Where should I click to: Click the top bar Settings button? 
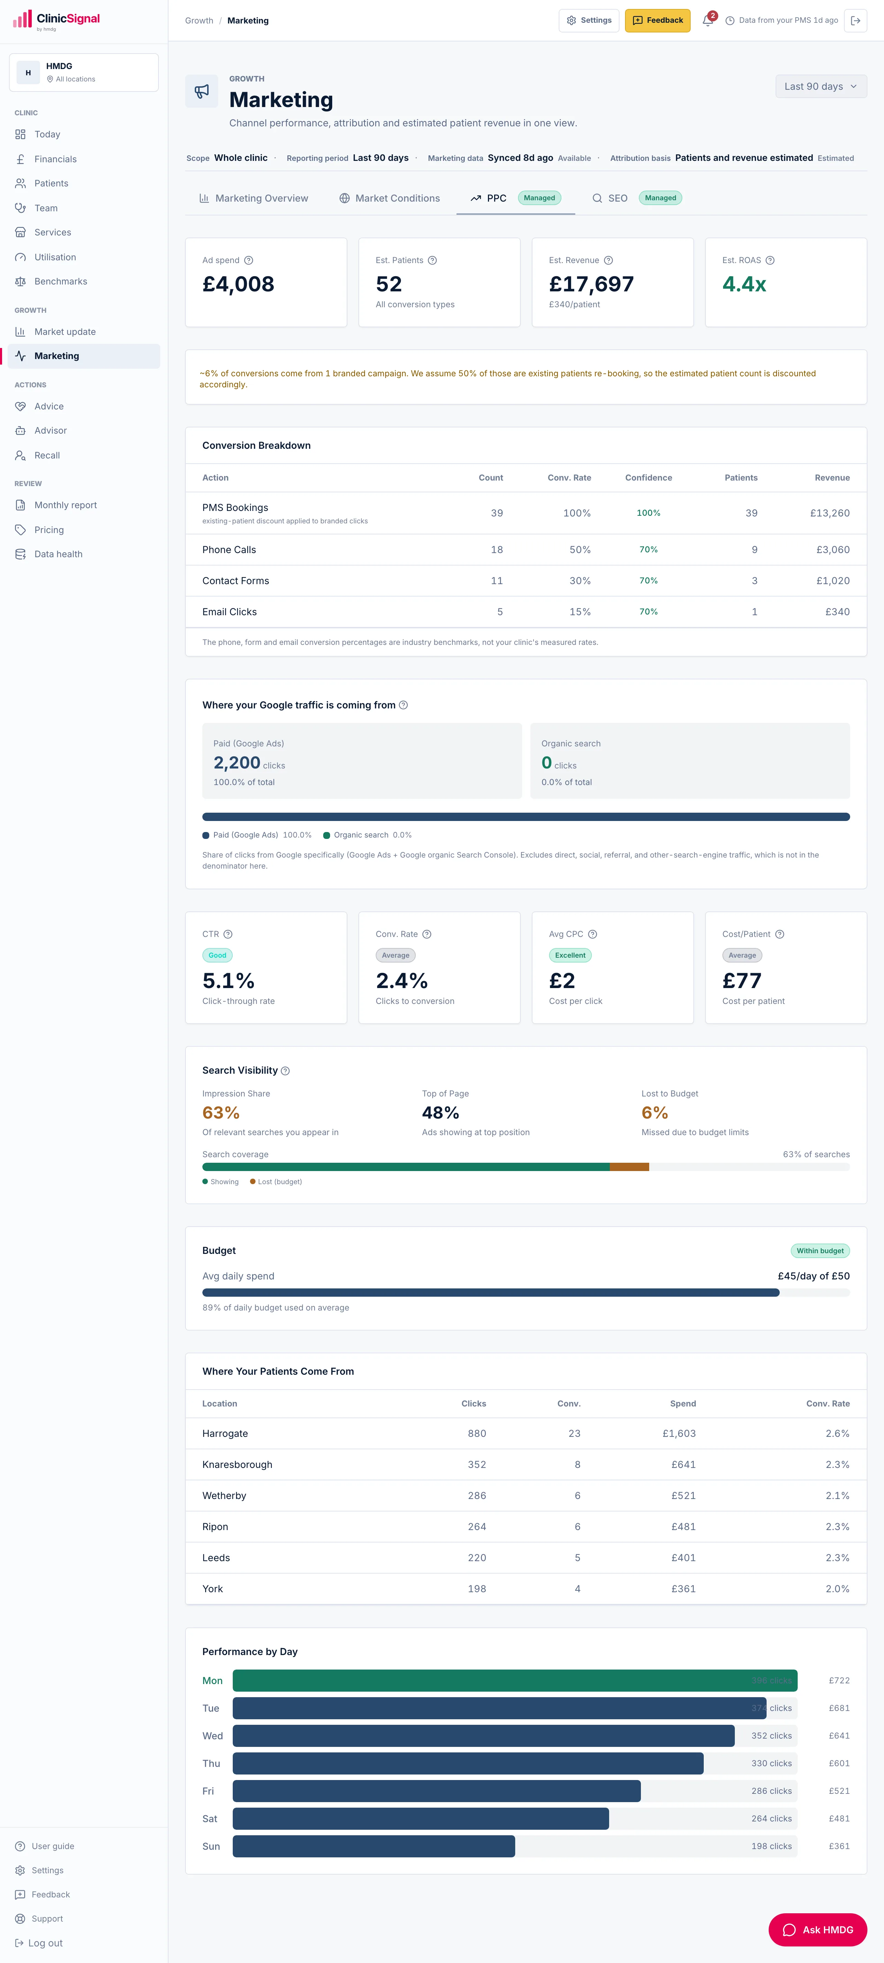click(x=589, y=21)
